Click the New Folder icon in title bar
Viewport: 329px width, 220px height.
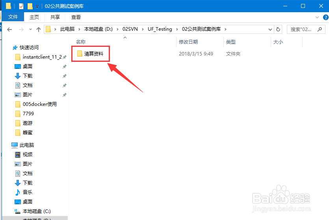(x=30, y=6)
